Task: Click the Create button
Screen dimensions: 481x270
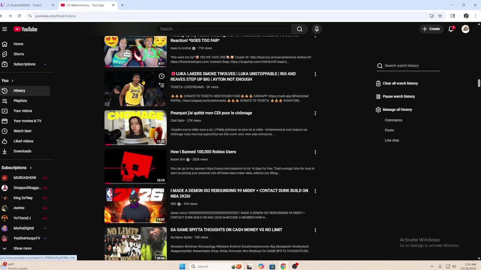Action: click(x=431, y=29)
